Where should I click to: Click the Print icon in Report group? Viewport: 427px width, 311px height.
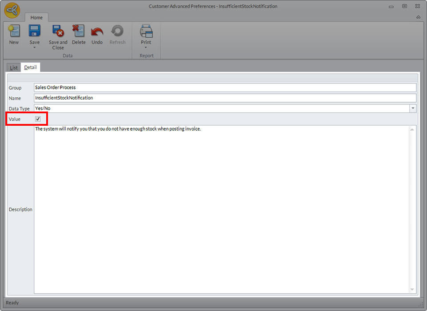click(146, 31)
